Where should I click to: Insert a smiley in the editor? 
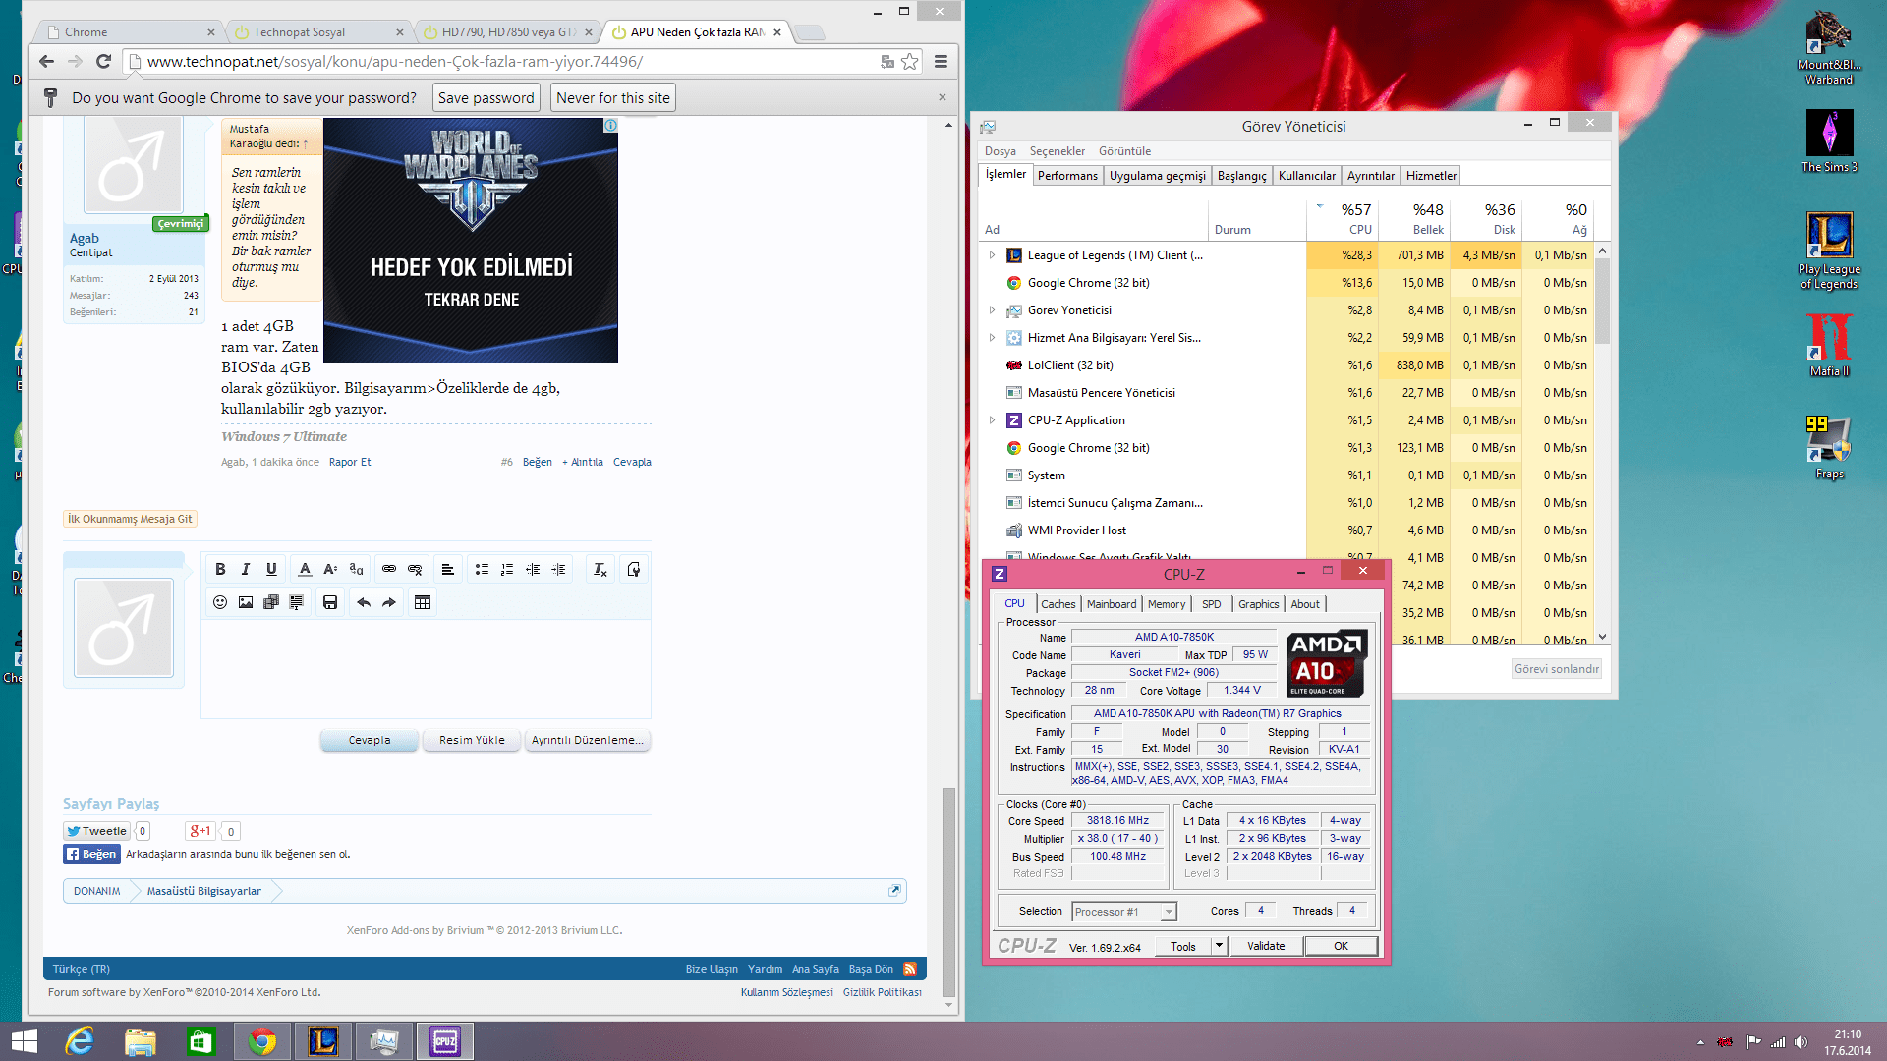(220, 602)
